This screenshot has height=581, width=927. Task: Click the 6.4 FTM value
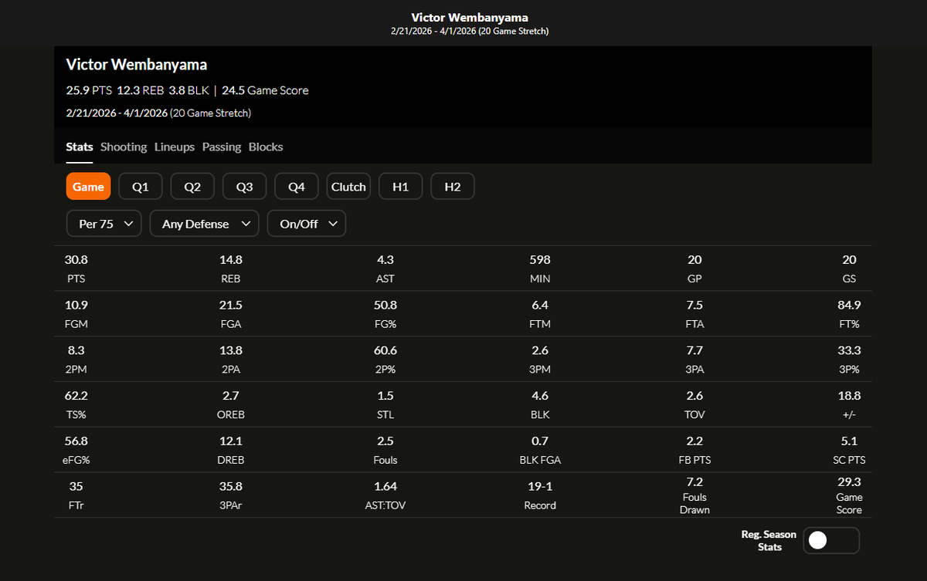540,305
